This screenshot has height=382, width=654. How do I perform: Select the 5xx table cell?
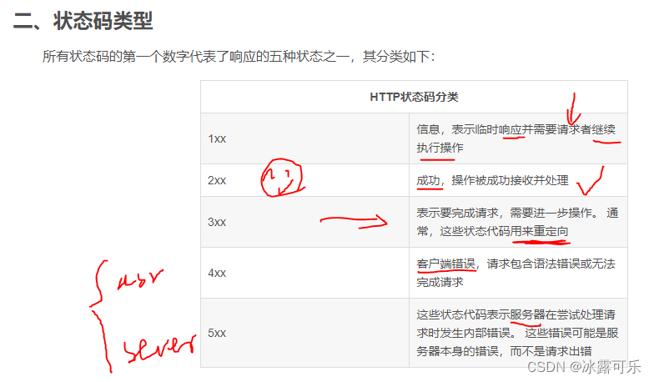[305, 333]
